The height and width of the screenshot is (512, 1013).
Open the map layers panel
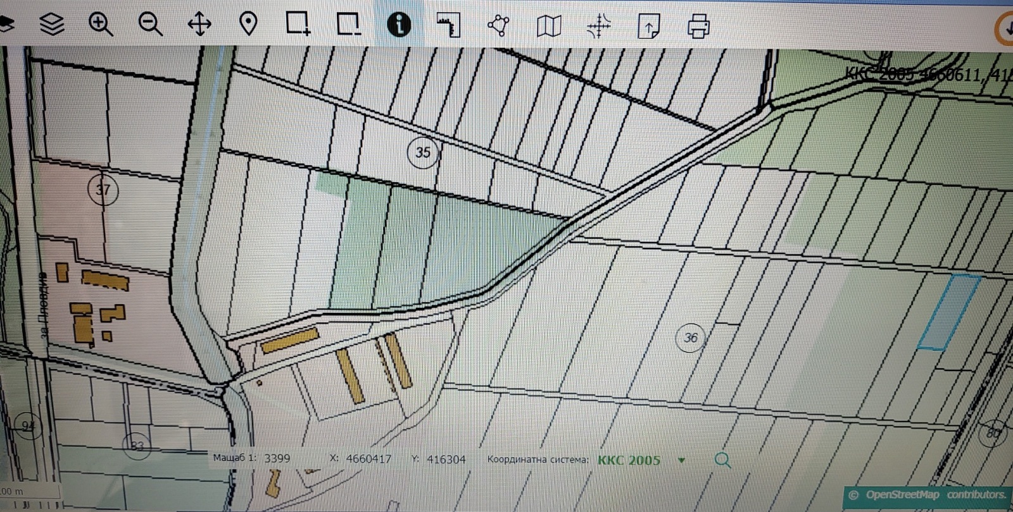52,25
